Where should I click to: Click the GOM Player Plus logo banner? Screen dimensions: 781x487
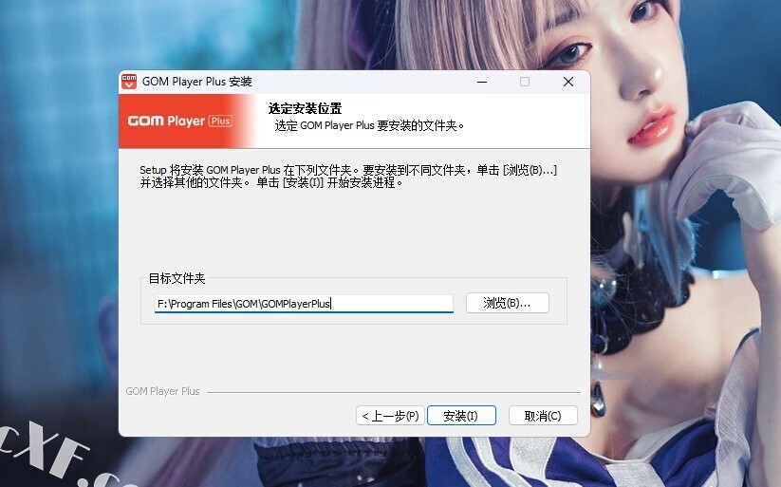[187, 122]
